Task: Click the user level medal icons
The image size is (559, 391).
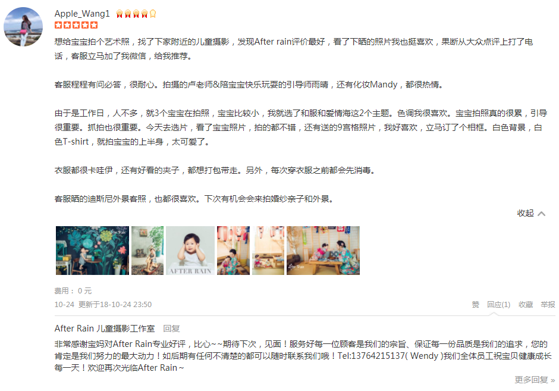Action: pos(136,14)
